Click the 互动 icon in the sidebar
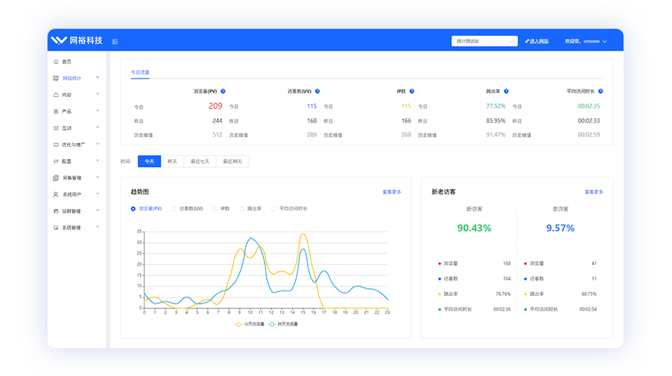Viewport: 672px width, 376px height. [x=56, y=128]
